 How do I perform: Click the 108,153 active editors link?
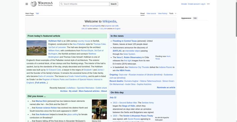tap(84, 28)
